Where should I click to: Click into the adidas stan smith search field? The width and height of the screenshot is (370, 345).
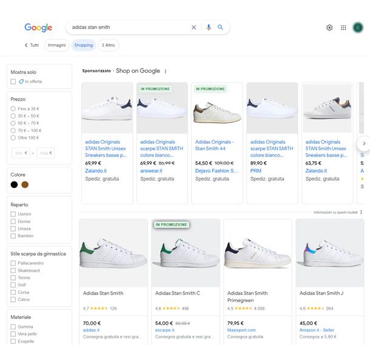coord(129,27)
